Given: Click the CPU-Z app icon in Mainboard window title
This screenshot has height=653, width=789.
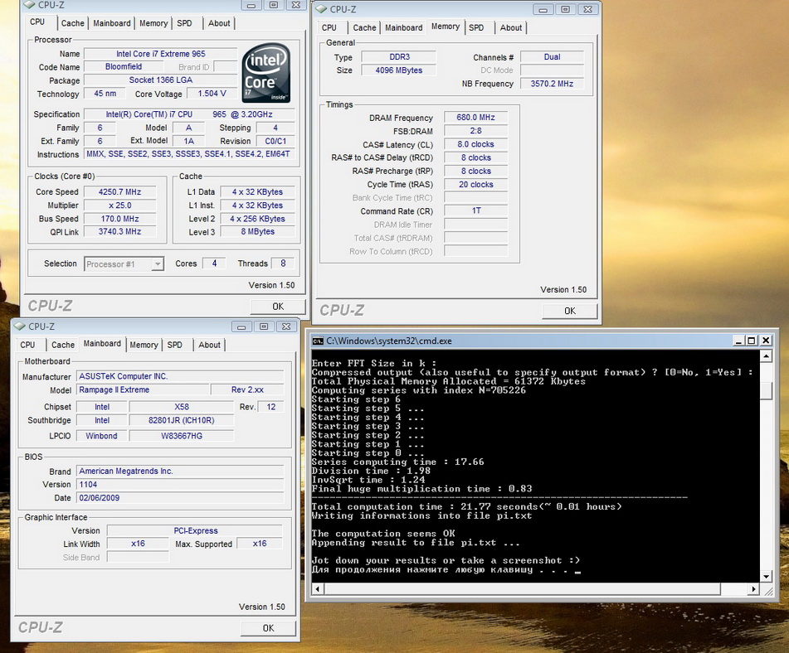Looking at the screenshot, I should tap(19, 326).
